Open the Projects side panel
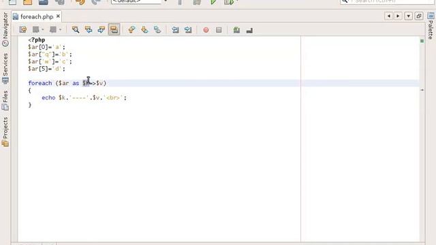The width and height of the screenshot is (436, 245). coord(5,131)
